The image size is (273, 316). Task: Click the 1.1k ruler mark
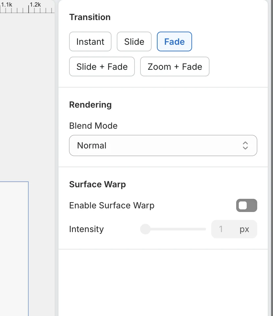coord(7,5)
